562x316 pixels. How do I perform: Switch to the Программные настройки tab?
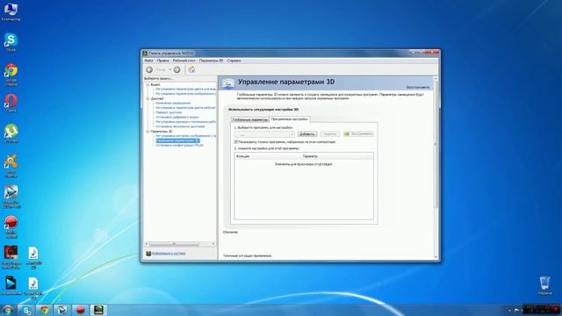(x=290, y=119)
